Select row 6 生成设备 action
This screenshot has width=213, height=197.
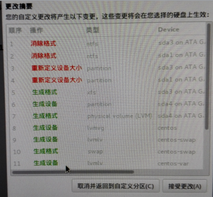(x=45, y=104)
